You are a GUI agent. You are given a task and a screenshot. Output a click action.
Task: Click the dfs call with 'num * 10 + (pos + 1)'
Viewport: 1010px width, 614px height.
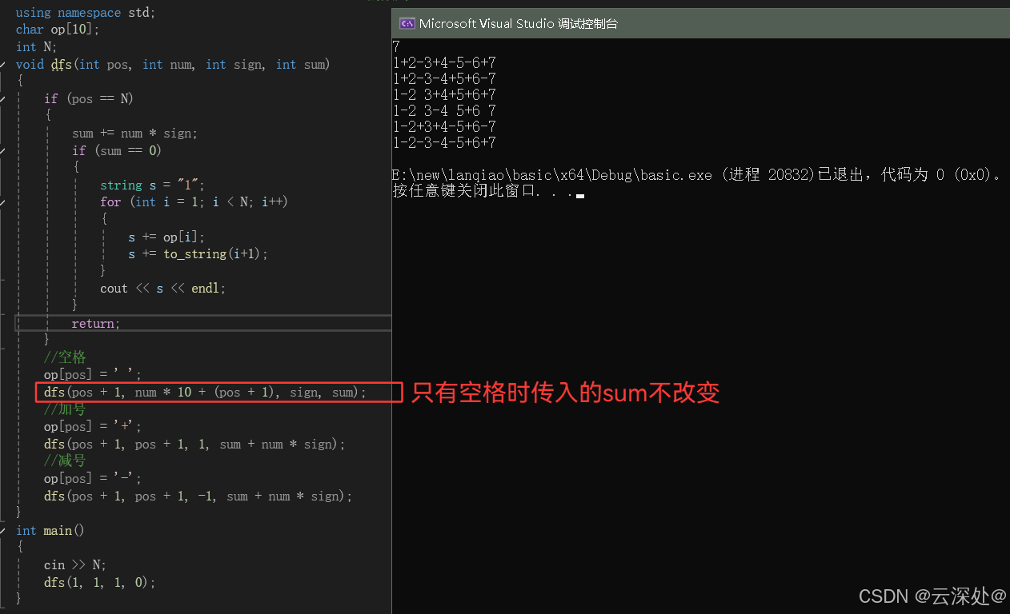click(x=205, y=393)
